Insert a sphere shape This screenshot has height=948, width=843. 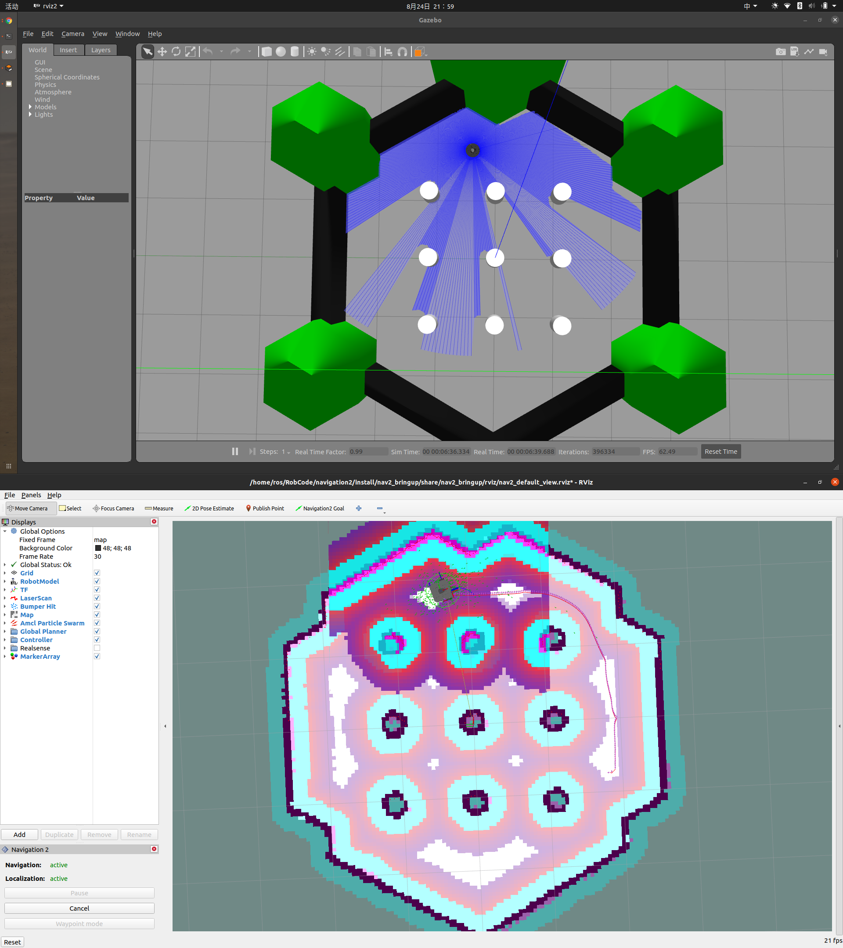coord(281,51)
